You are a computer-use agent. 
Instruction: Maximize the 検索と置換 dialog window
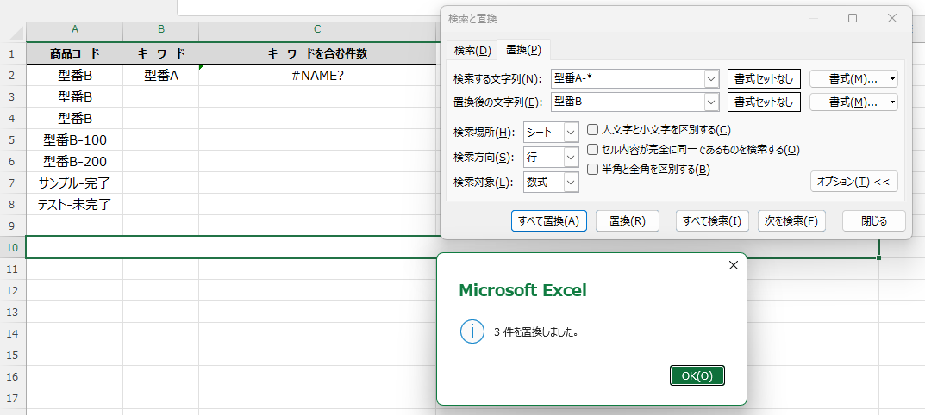[x=853, y=18]
